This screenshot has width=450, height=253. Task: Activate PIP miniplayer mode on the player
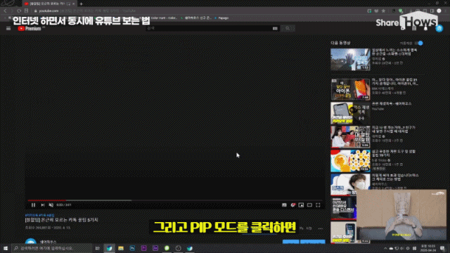coord(301,205)
